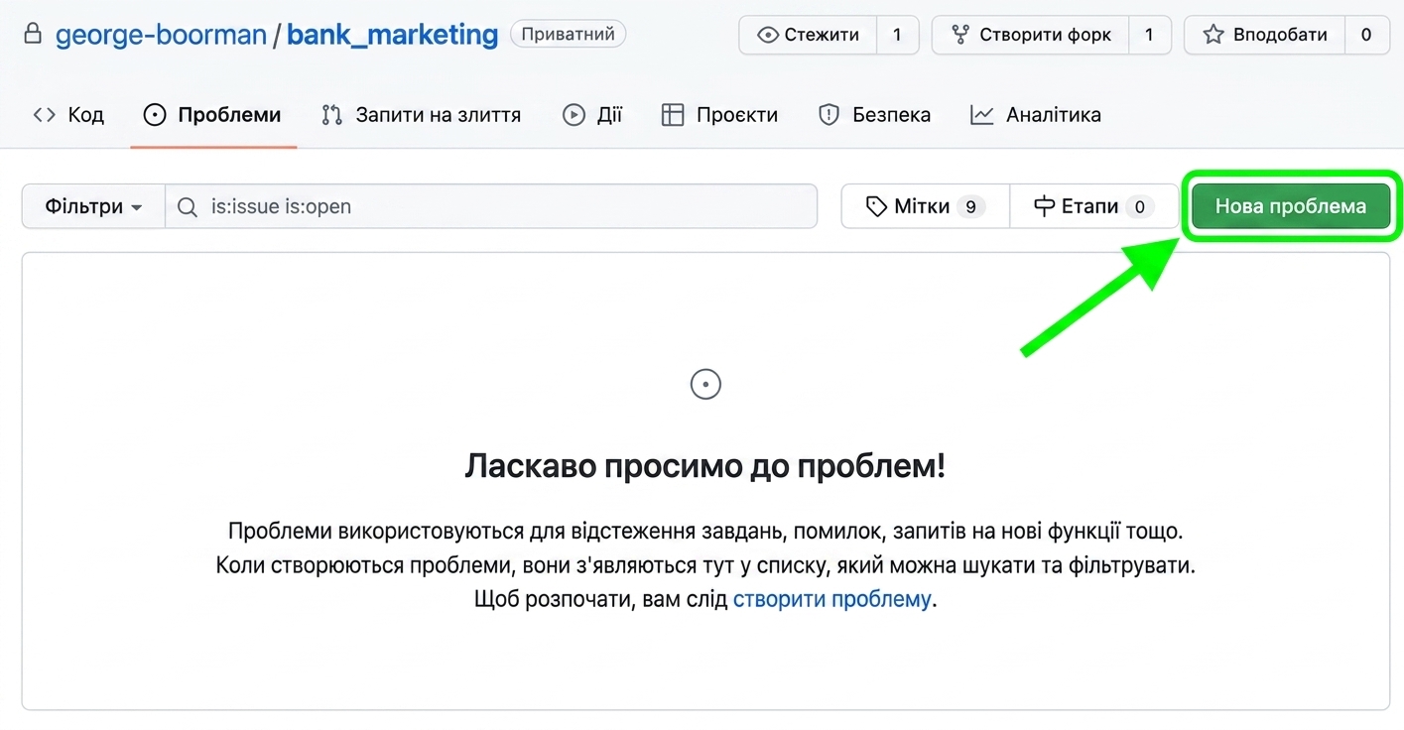Open the Дії tab
This screenshot has height=730, width=1404.
coord(592,115)
